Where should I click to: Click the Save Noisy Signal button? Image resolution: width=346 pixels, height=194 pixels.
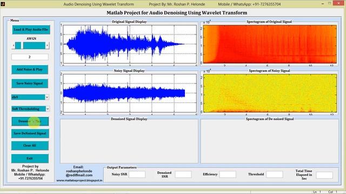pyautogui.click(x=30, y=84)
